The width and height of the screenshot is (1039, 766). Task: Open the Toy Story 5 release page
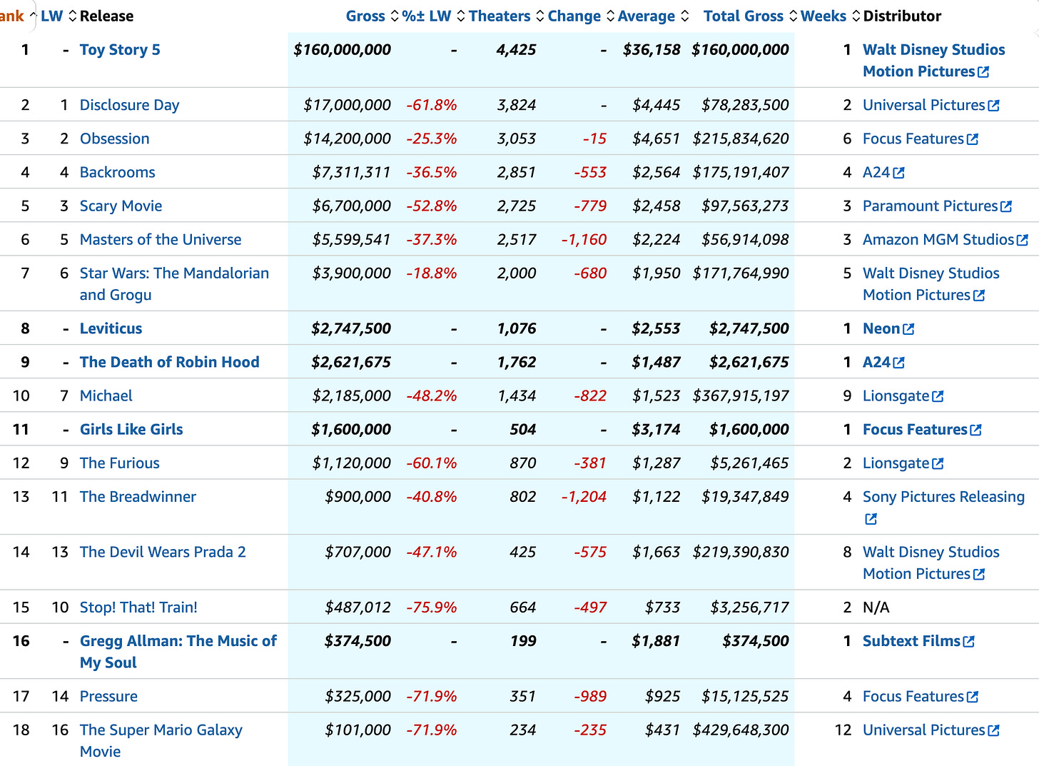[x=120, y=50]
